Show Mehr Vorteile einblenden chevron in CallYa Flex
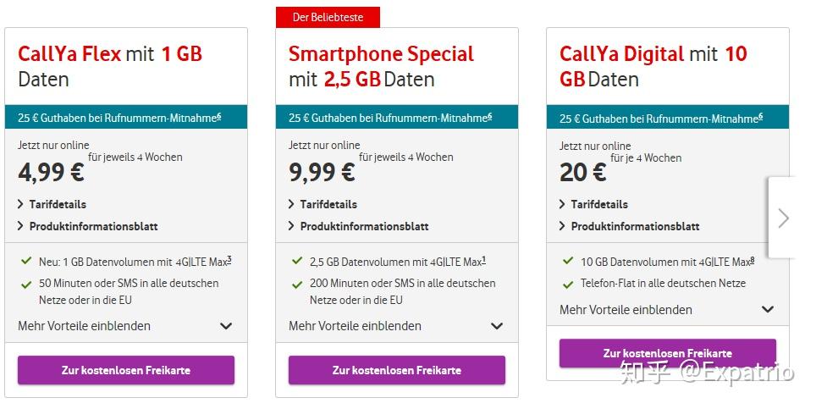Viewport: 816px width, 409px height. [226, 326]
